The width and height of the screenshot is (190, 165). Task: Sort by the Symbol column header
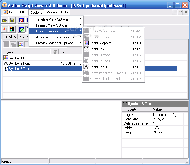[x=26, y=52]
